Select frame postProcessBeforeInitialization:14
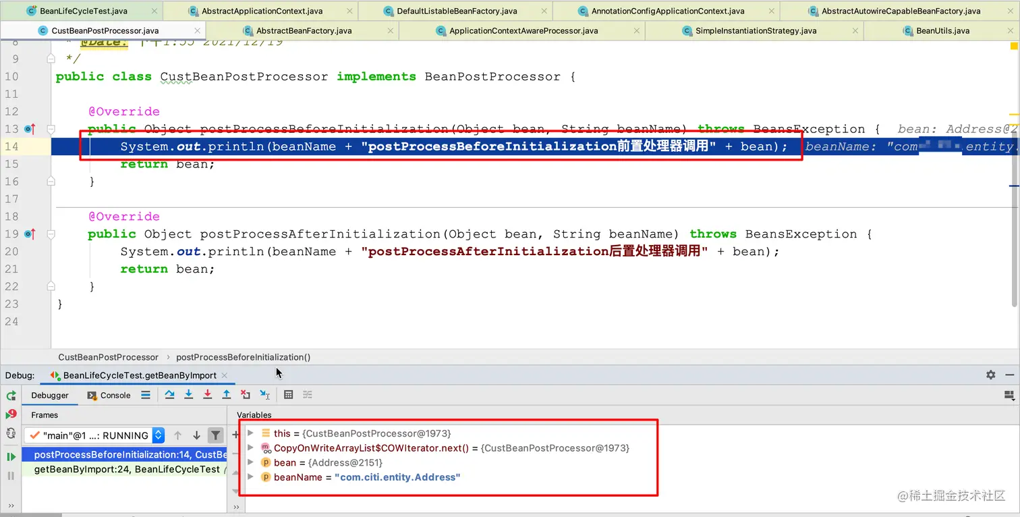Screen dimensions: 1020x517 pos(124,455)
